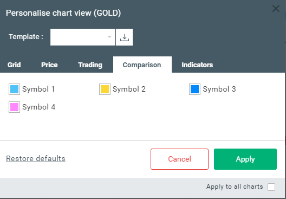Switch to the Grid tab

point(14,65)
